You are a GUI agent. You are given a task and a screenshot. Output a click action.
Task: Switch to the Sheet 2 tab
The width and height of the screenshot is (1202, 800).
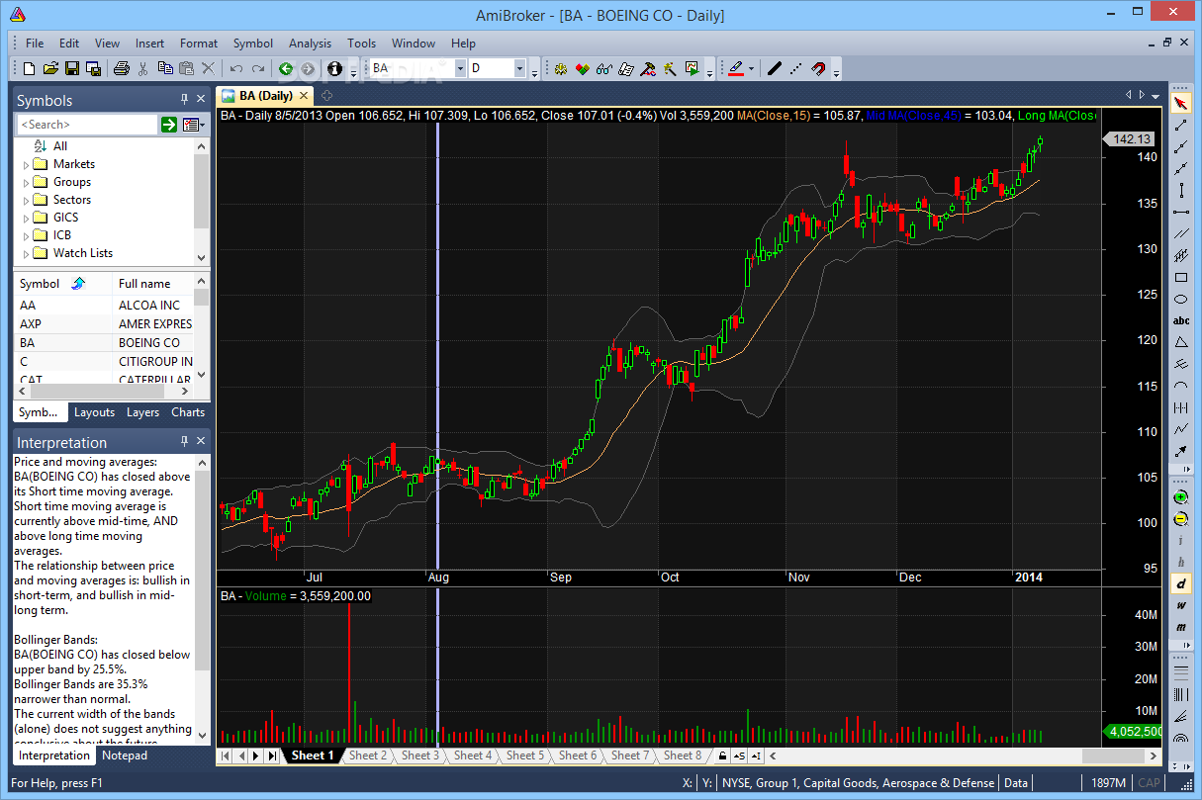coord(367,756)
